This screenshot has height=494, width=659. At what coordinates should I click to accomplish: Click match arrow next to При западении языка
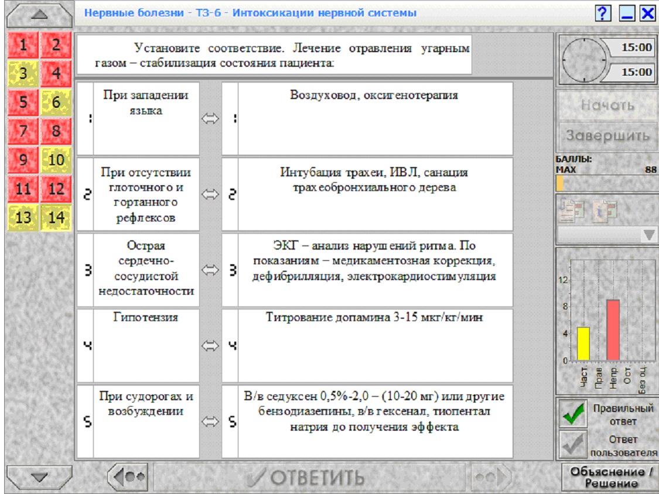[x=210, y=118]
